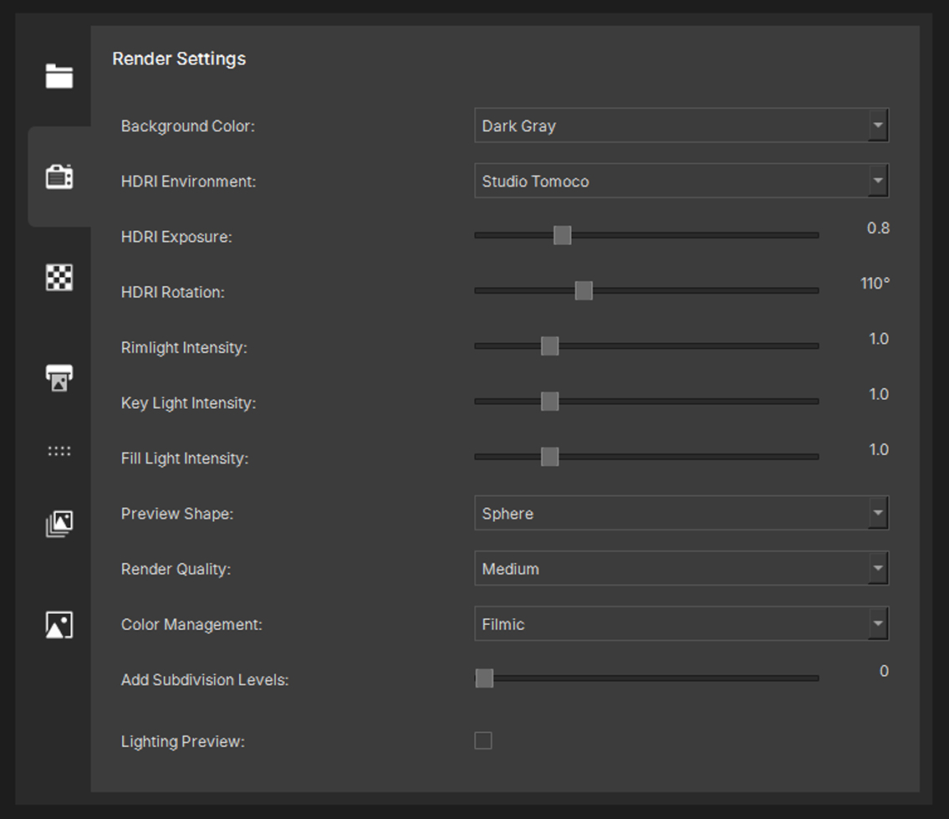Click the Key Light Intensity slider handle
Image resolution: width=949 pixels, height=819 pixels.
tap(549, 401)
